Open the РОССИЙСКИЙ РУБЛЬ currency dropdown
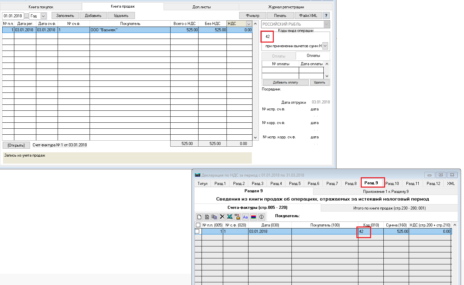 tap(327, 24)
